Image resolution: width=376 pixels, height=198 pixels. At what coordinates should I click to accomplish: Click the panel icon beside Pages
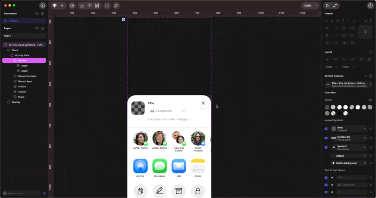click(37, 28)
